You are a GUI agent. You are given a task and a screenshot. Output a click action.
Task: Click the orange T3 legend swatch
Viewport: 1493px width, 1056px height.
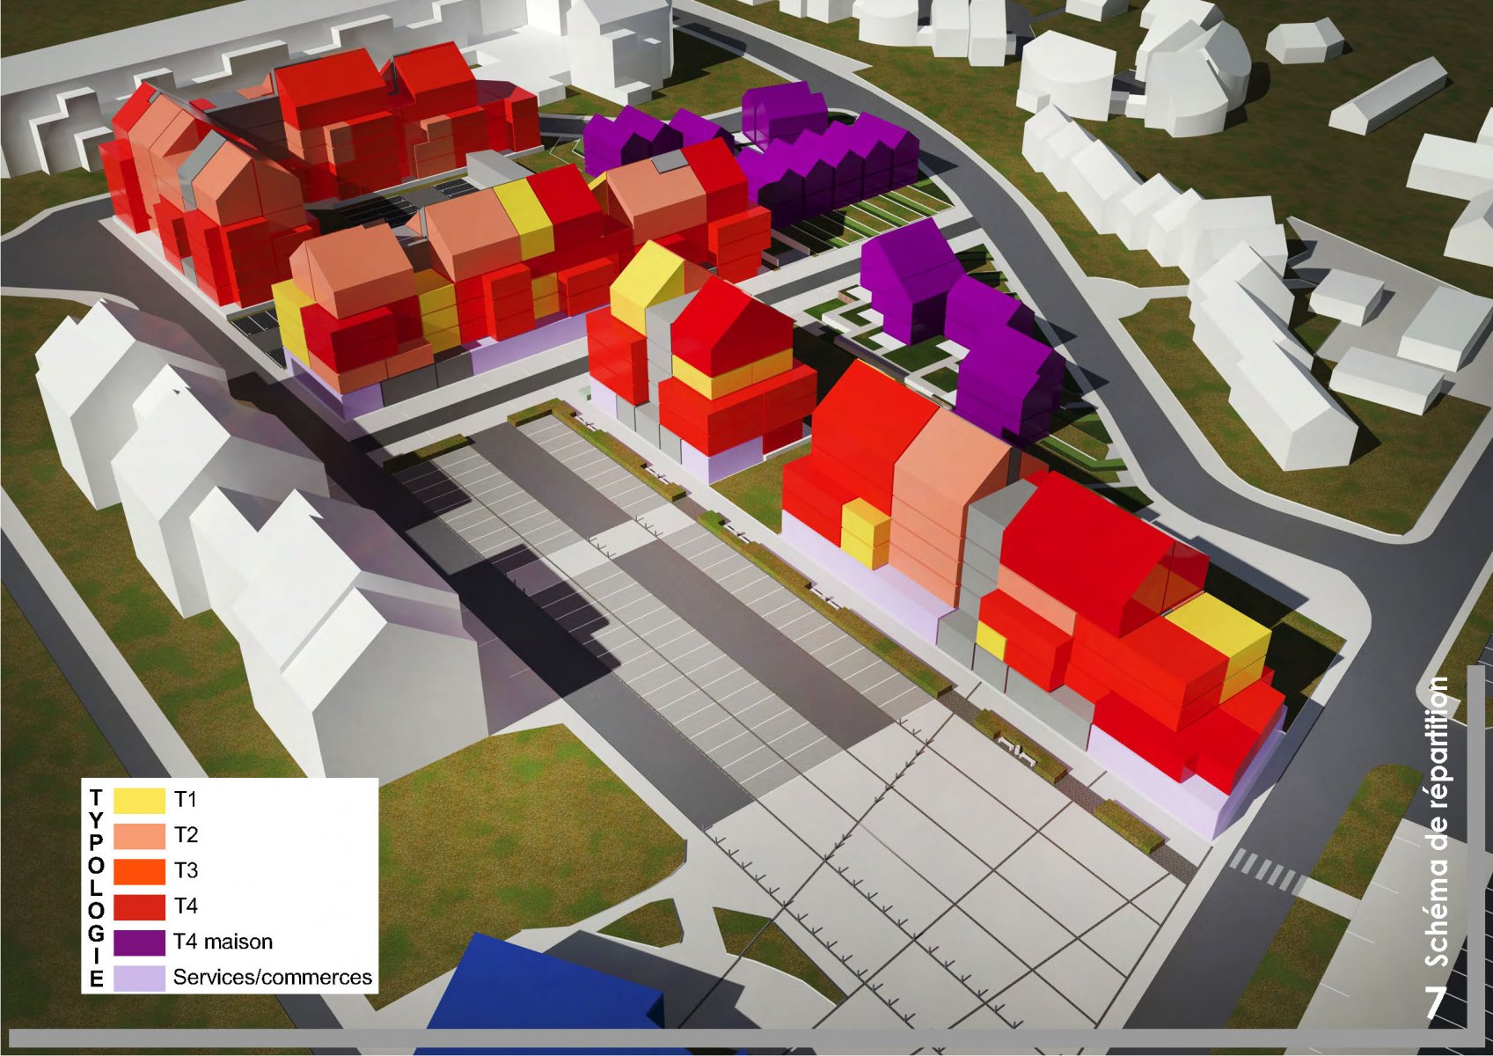(x=139, y=870)
